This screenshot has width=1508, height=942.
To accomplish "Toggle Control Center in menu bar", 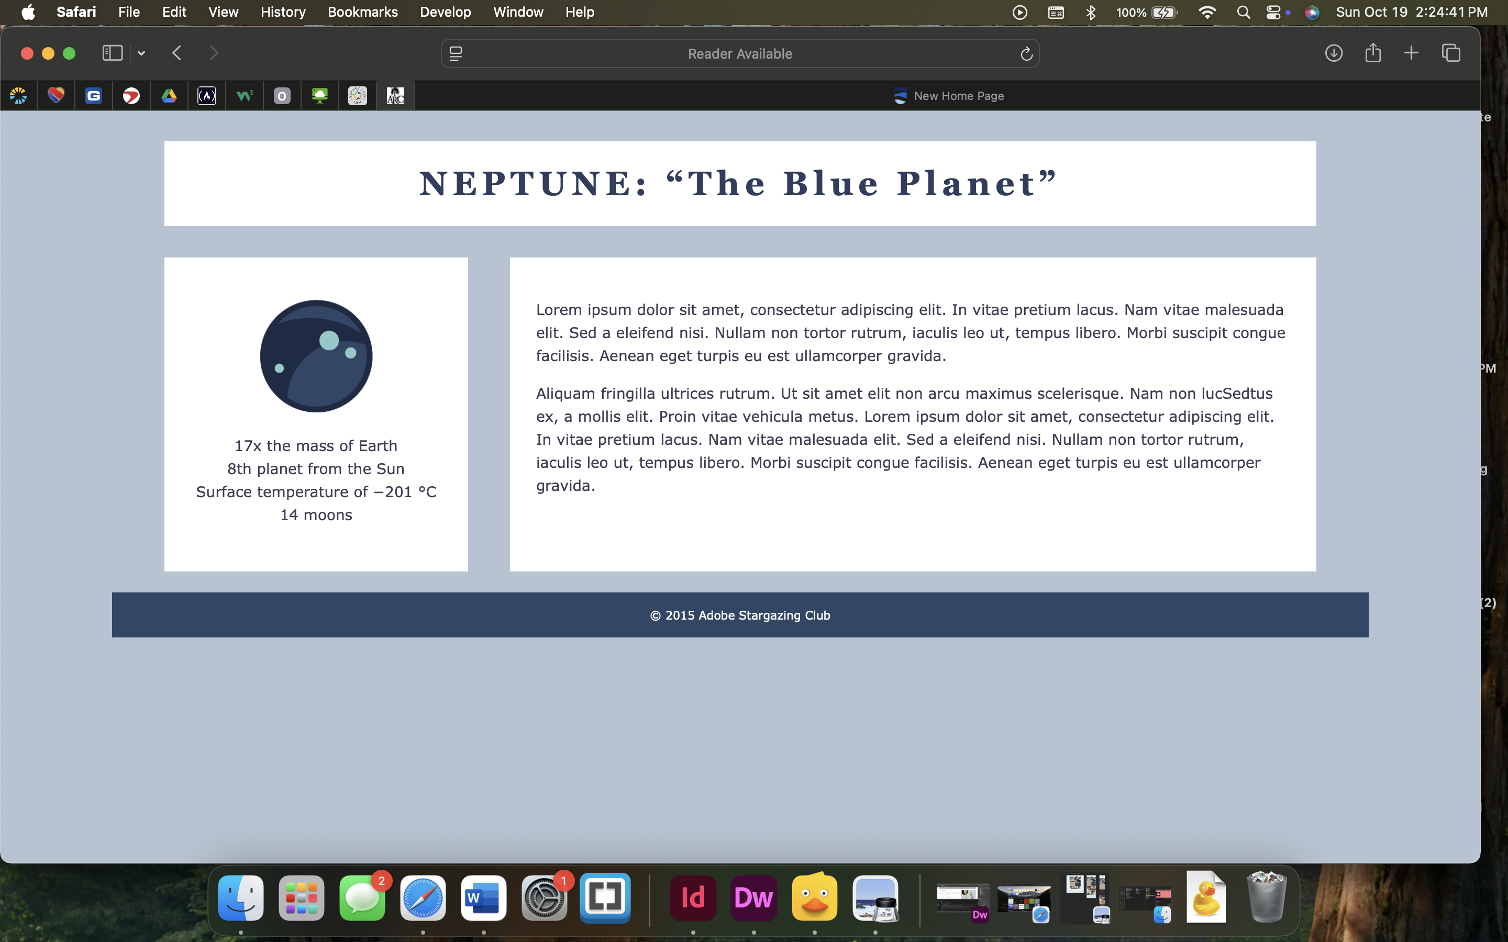I will pyautogui.click(x=1273, y=13).
